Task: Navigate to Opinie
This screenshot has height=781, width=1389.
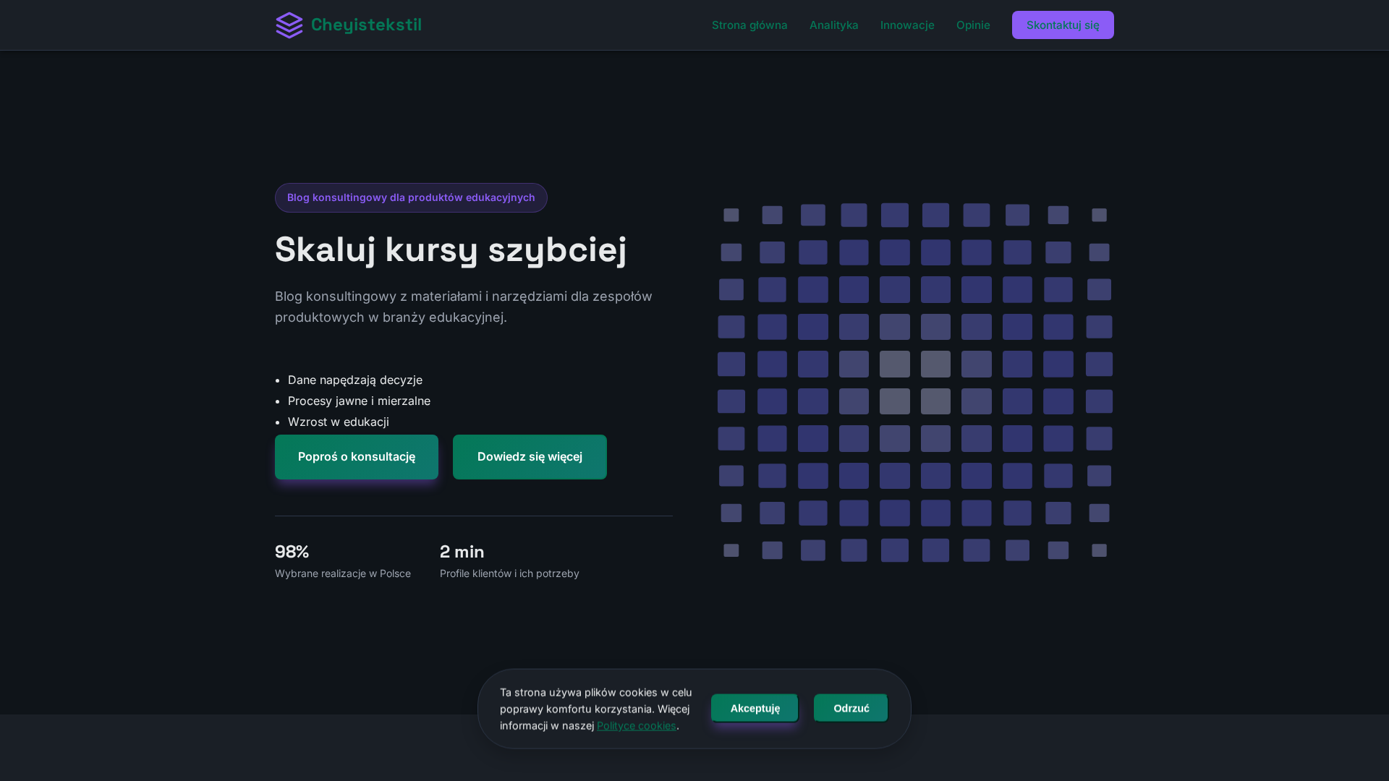Action: coord(973,25)
